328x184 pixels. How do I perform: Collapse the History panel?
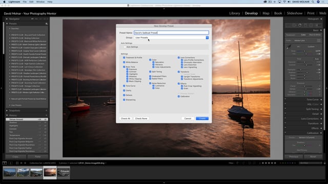pyautogui.click(x=7, y=116)
